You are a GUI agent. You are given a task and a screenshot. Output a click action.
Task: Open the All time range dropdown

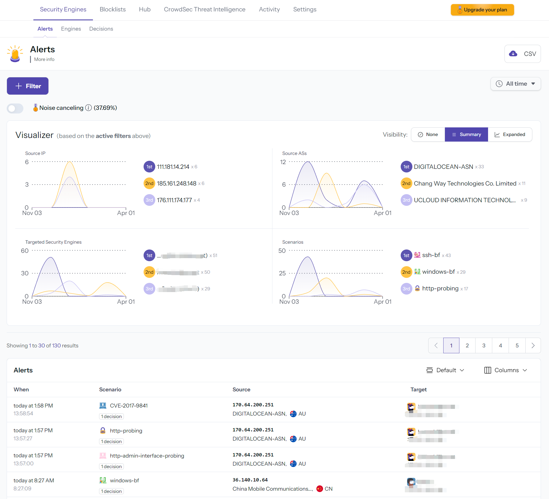516,84
